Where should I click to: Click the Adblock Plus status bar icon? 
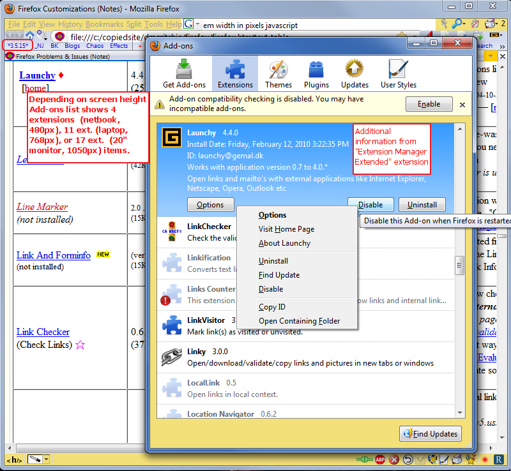[380, 460]
